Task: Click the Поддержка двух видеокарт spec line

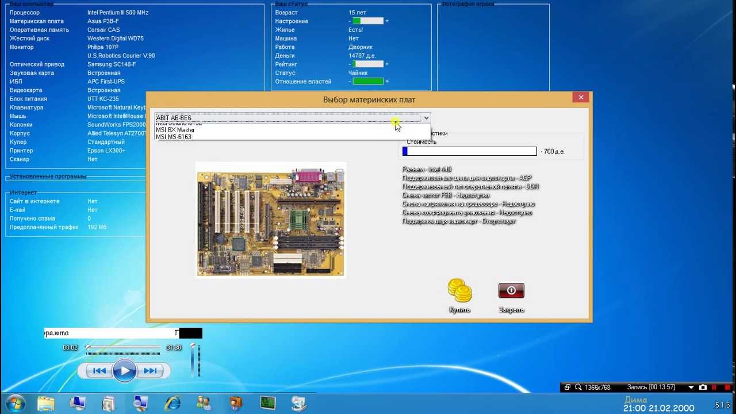Action: 459,221
